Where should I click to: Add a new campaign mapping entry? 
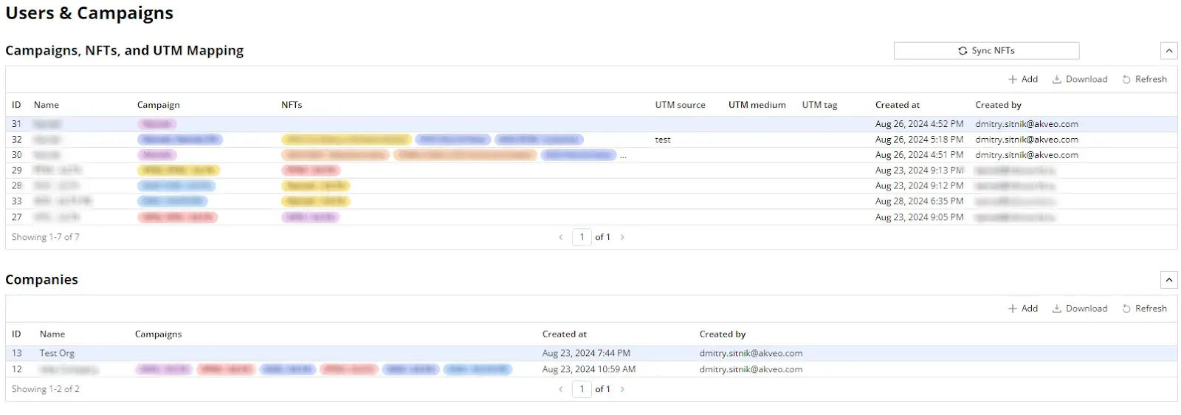coord(1023,79)
